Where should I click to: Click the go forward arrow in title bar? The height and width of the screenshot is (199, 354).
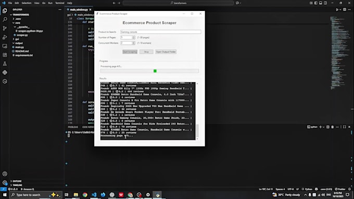pos(119,3)
